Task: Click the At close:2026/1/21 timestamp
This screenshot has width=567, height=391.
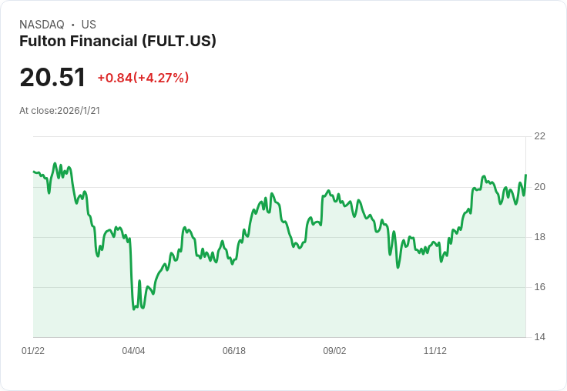Action: tap(59, 111)
